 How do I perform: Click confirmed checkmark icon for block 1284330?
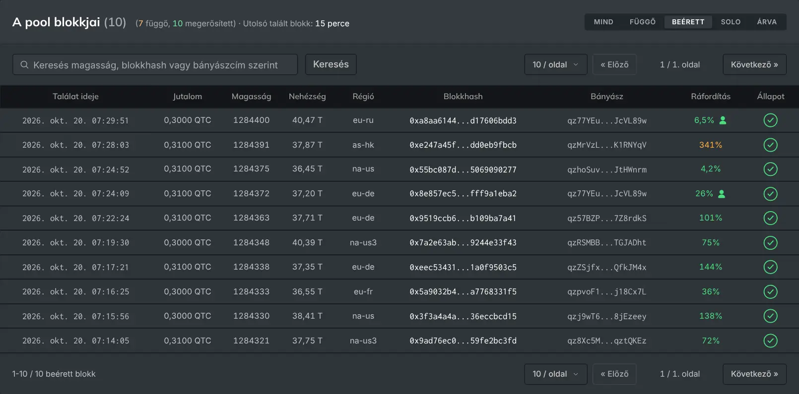[770, 316]
